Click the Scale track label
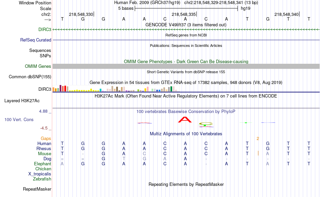This screenshot has height=197, width=320. pyautogui.click(x=45, y=8)
